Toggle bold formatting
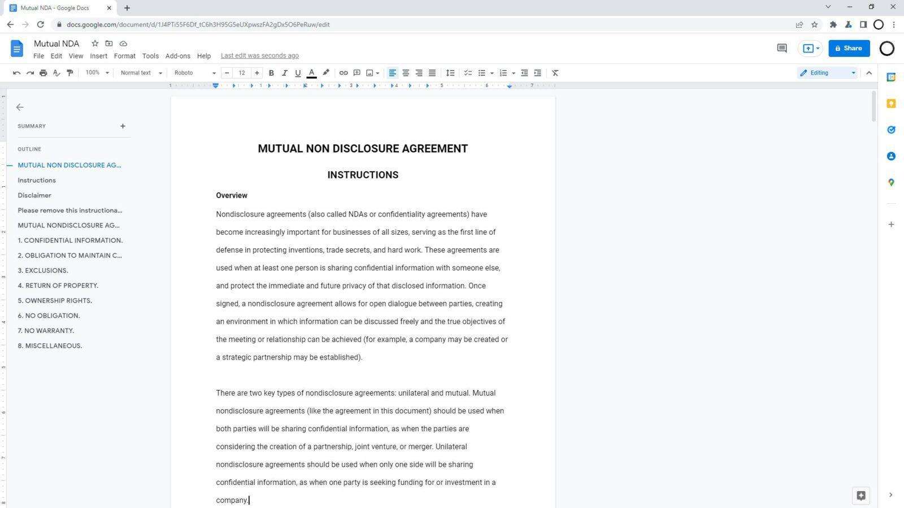The width and height of the screenshot is (904, 508). point(271,72)
